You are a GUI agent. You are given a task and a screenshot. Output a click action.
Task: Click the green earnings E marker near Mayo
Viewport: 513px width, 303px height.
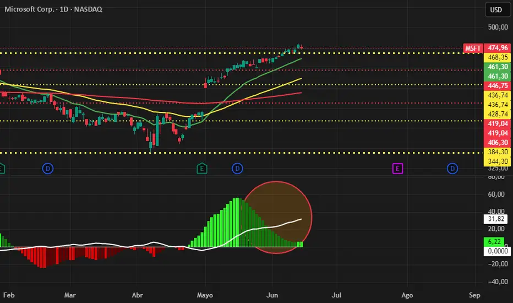click(202, 169)
